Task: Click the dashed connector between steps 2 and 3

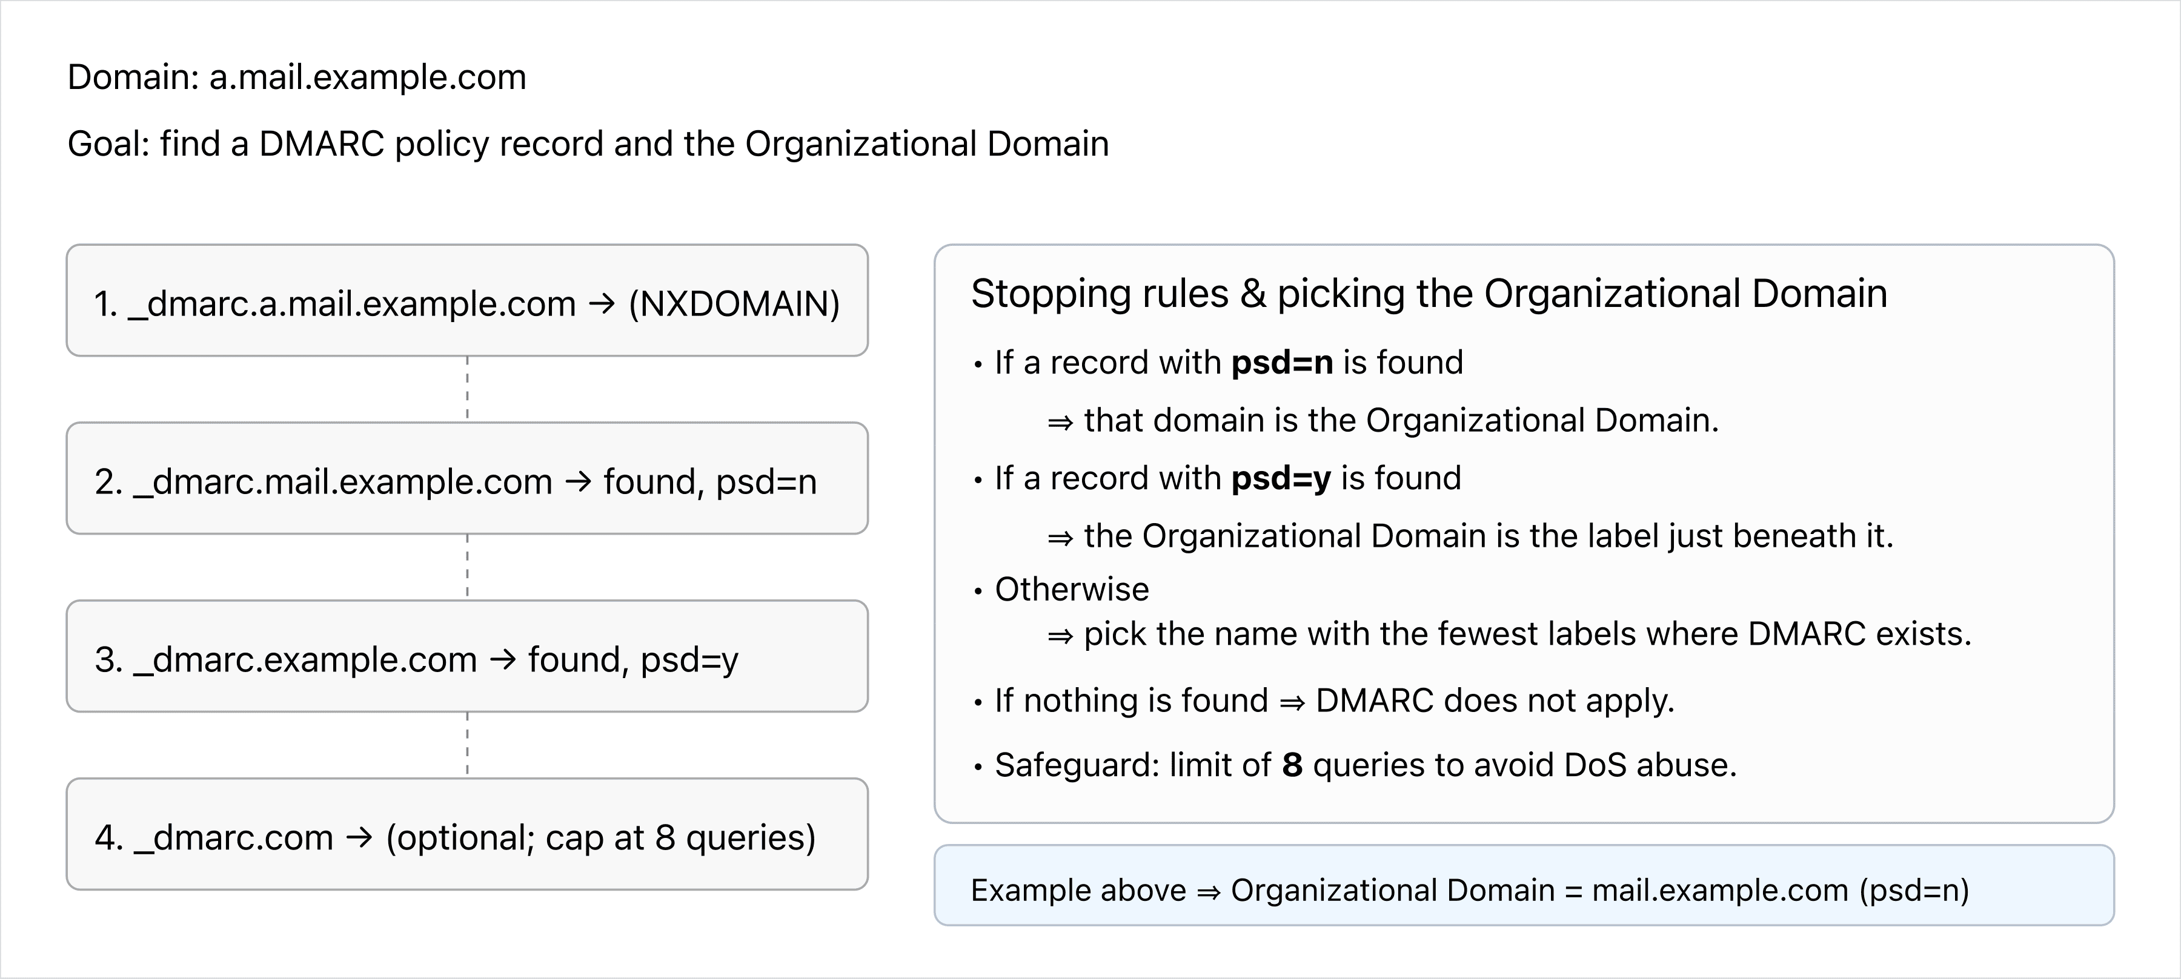Action: tap(467, 566)
